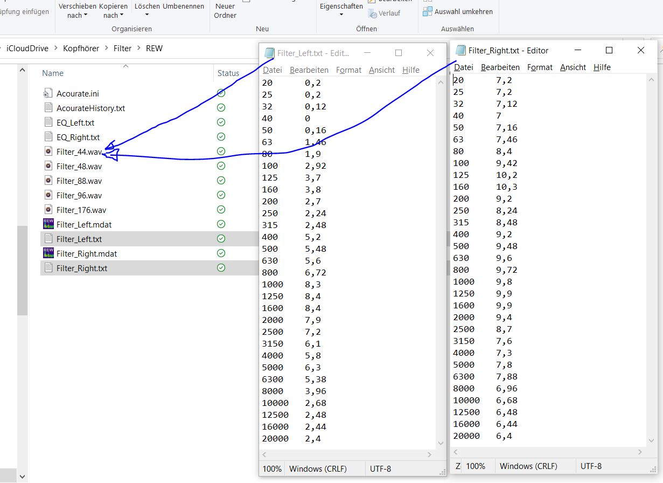Click the Filter_96.wav audio file icon
Viewport: 663px width, 483px height.
coord(48,195)
